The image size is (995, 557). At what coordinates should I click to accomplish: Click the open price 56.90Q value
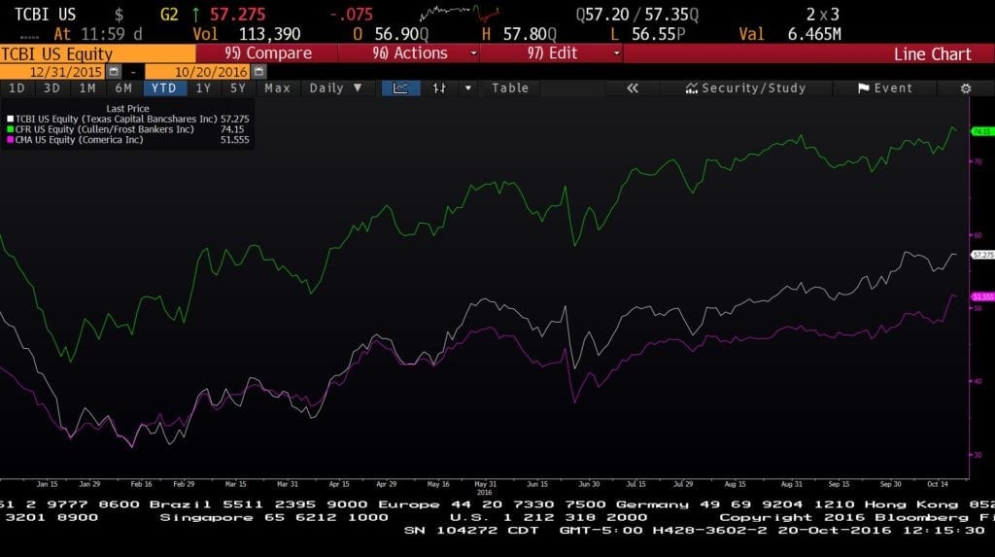pos(401,34)
